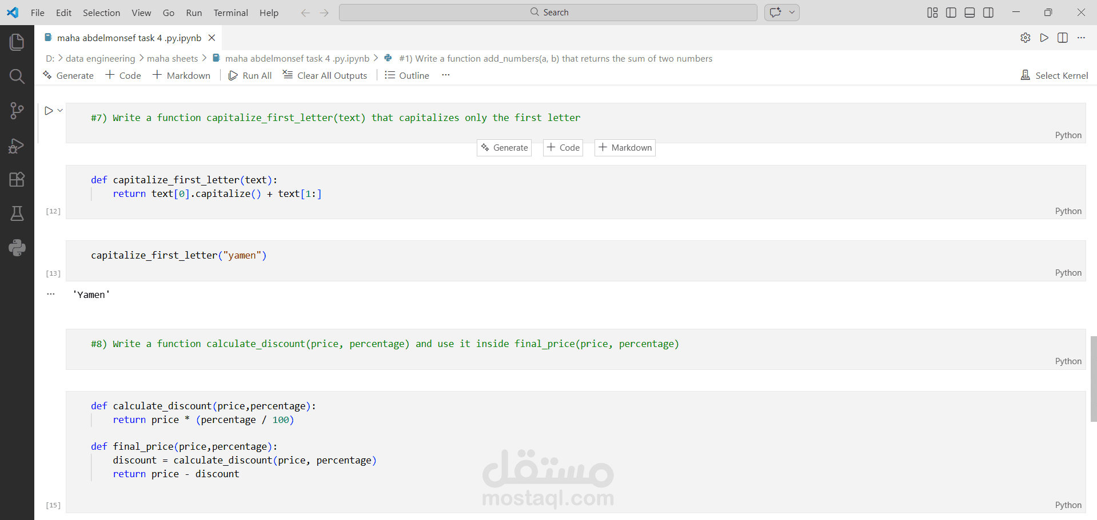The height and width of the screenshot is (520, 1097).
Task: Click inside the capitalize_first_letter function cell
Action: [x=576, y=192]
